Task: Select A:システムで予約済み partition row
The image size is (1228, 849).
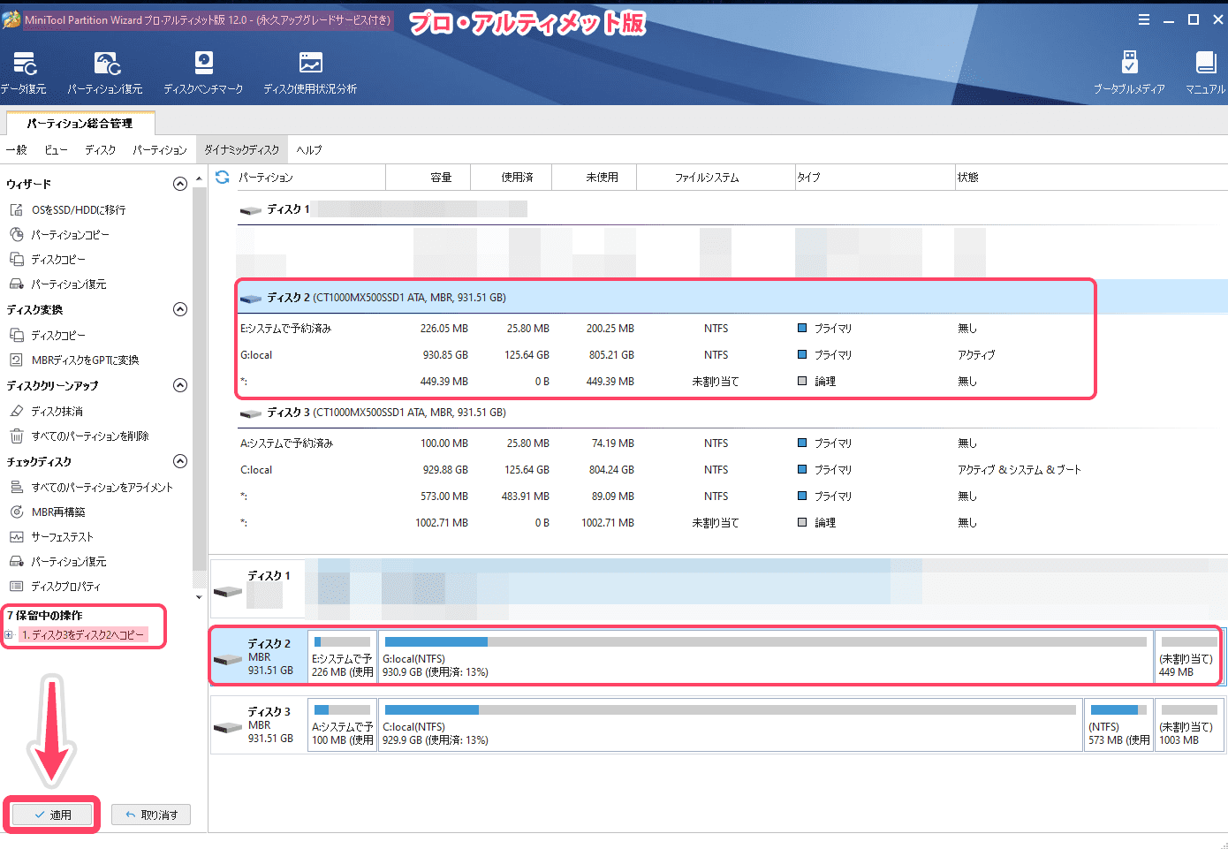Action: coord(731,443)
